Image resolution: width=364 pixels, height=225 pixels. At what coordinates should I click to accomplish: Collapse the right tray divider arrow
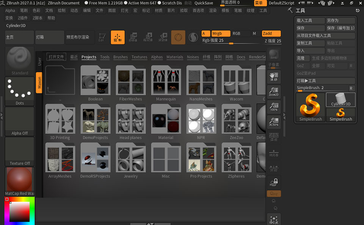click(284, 116)
